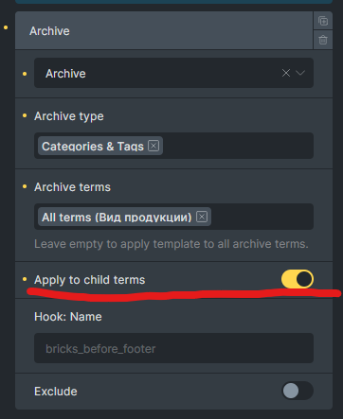Click the yellow dot beside Archive terms
Viewport: 343px width, 419px height.
(x=25, y=186)
